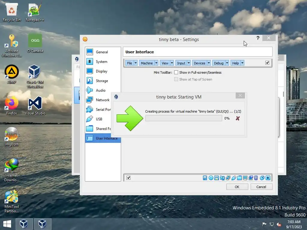Click the USB indicator in status bar

pos(234,178)
